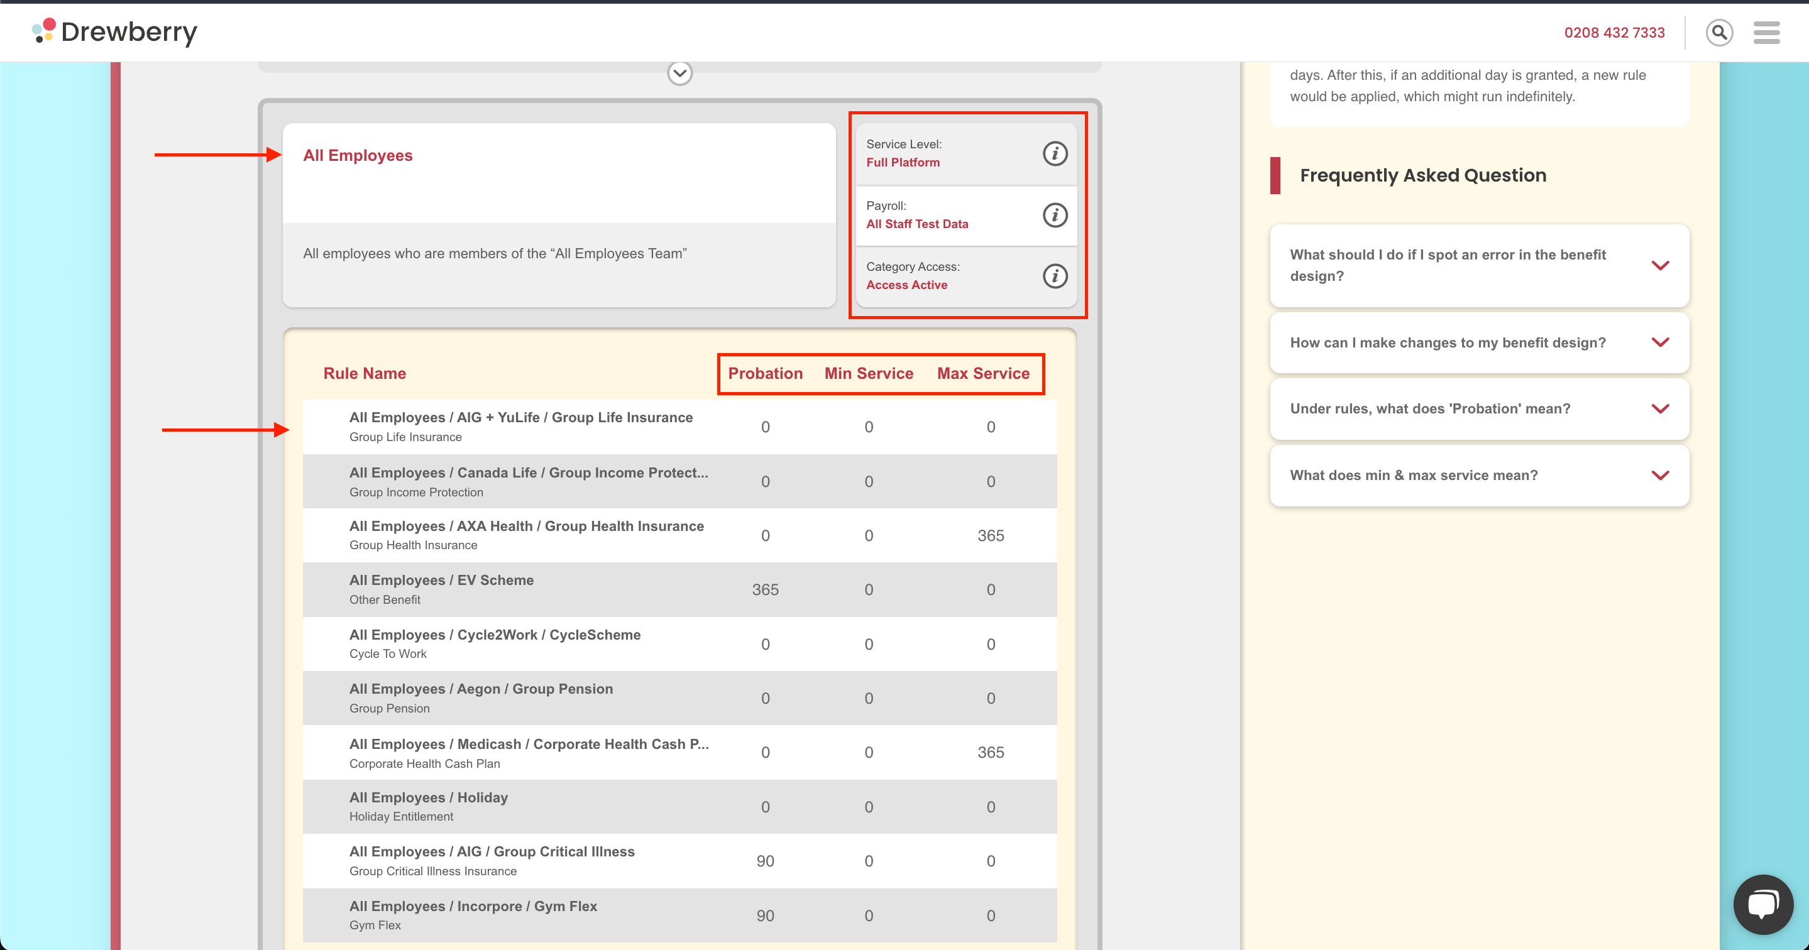Open the live chat bubble icon

pos(1762,904)
